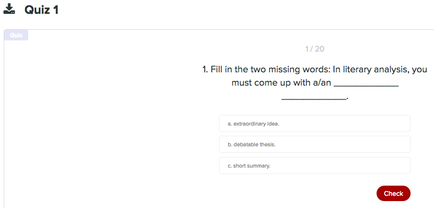Click the question number '1.' at the prompt start

point(205,69)
